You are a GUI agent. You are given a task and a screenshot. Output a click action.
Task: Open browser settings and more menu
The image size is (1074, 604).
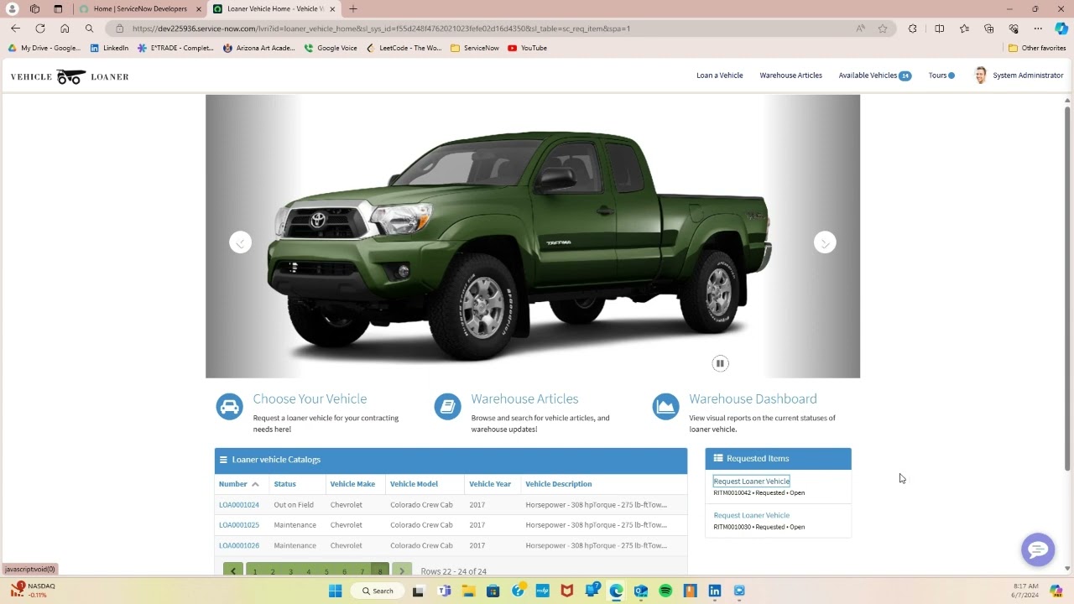pyautogui.click(x=1038, y=29)
